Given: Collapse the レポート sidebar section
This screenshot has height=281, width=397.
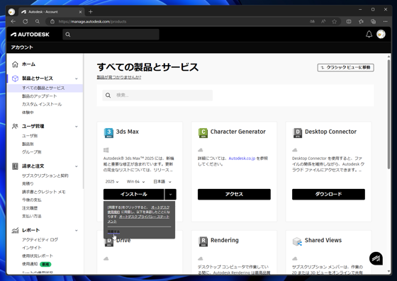Looking at the screenshot, I should (77, 231).
